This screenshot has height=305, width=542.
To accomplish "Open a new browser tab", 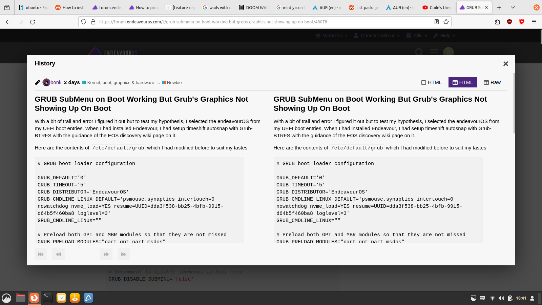I will tap(499, 7).
